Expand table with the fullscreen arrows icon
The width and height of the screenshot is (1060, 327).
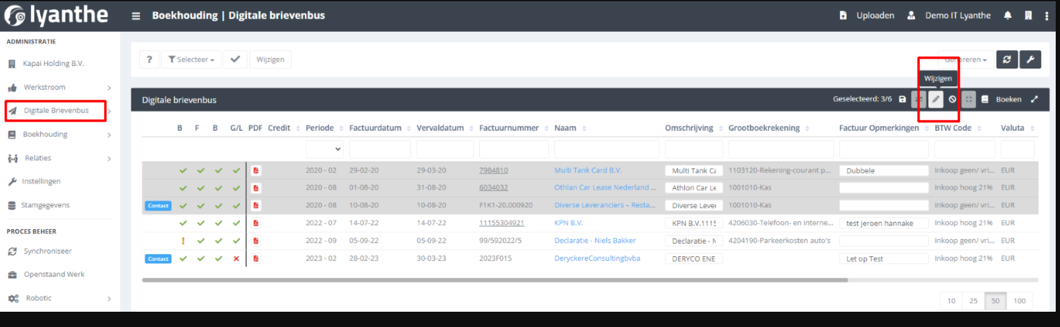pyautogui.click(x=1034, y=99)
